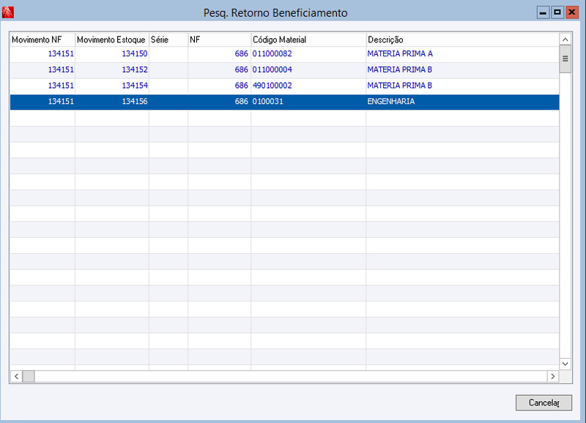The height and width of the screenshot is (423, 586).
Task: Click Movimento NF 134151 in the 134152 row
Action: (61, 70)
